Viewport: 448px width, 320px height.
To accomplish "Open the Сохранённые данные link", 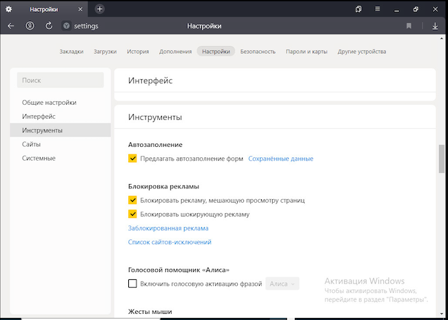I will coord(281,159).
